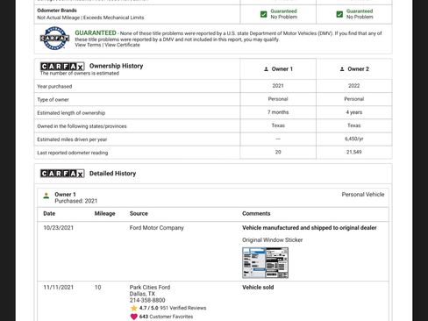Viewport: 428px width, 321px height.
Task: Click the CARFAX Buyback Guarantee badge
Action: (x=54, y=39)
